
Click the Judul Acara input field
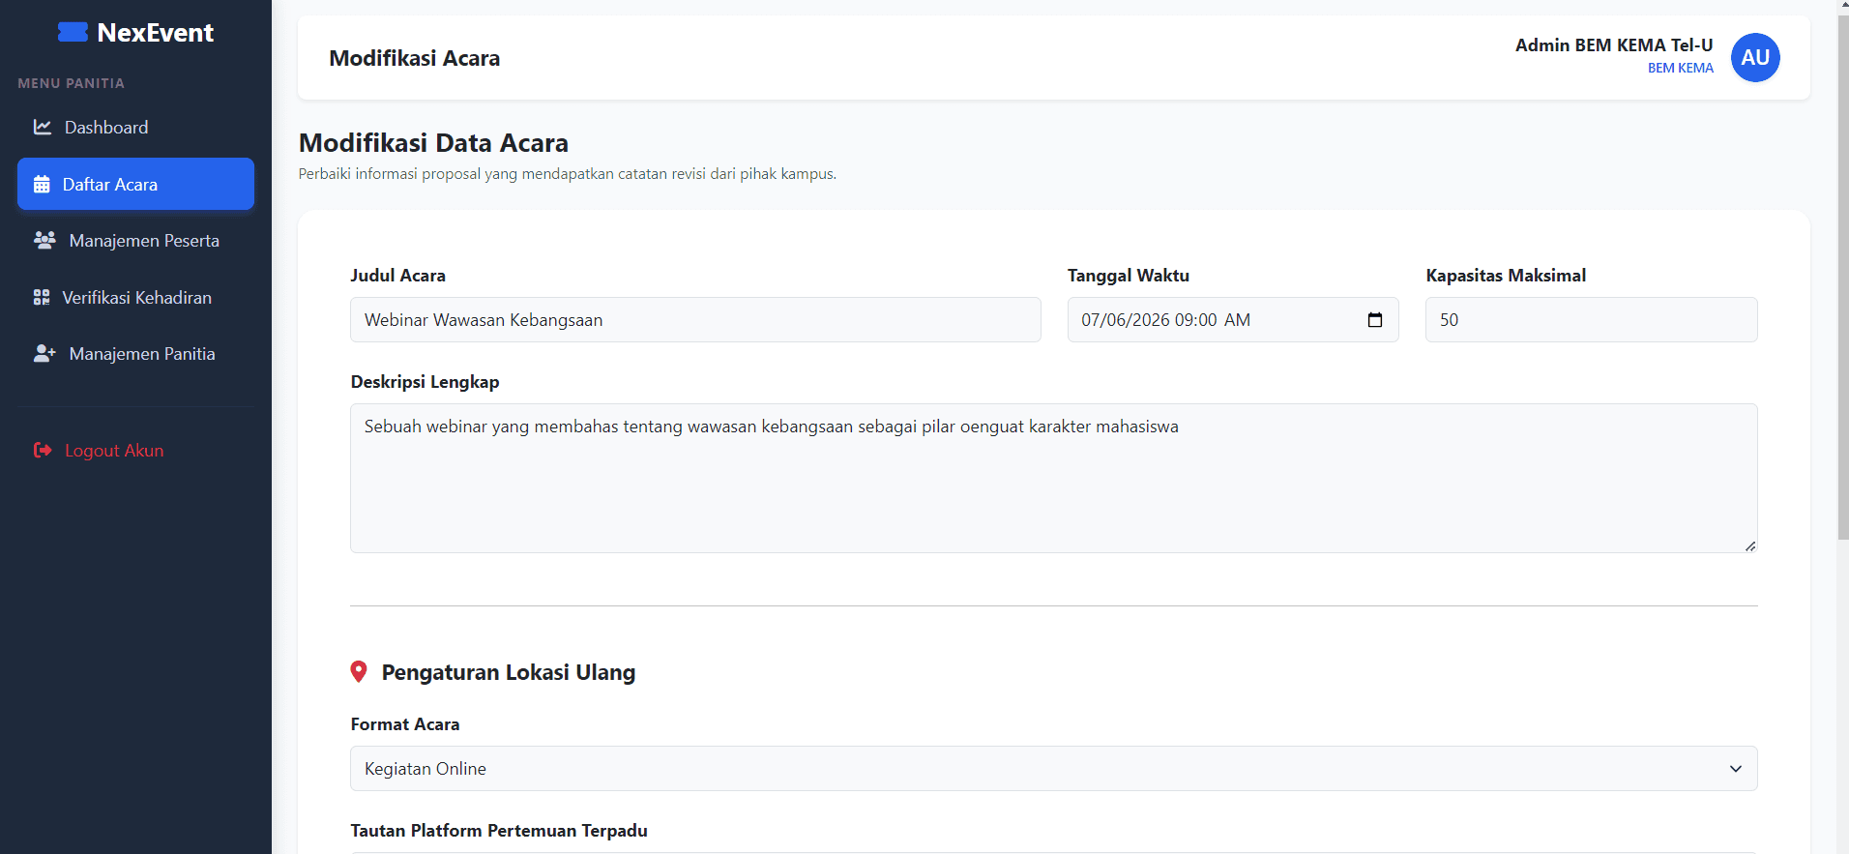coord(695,320)
